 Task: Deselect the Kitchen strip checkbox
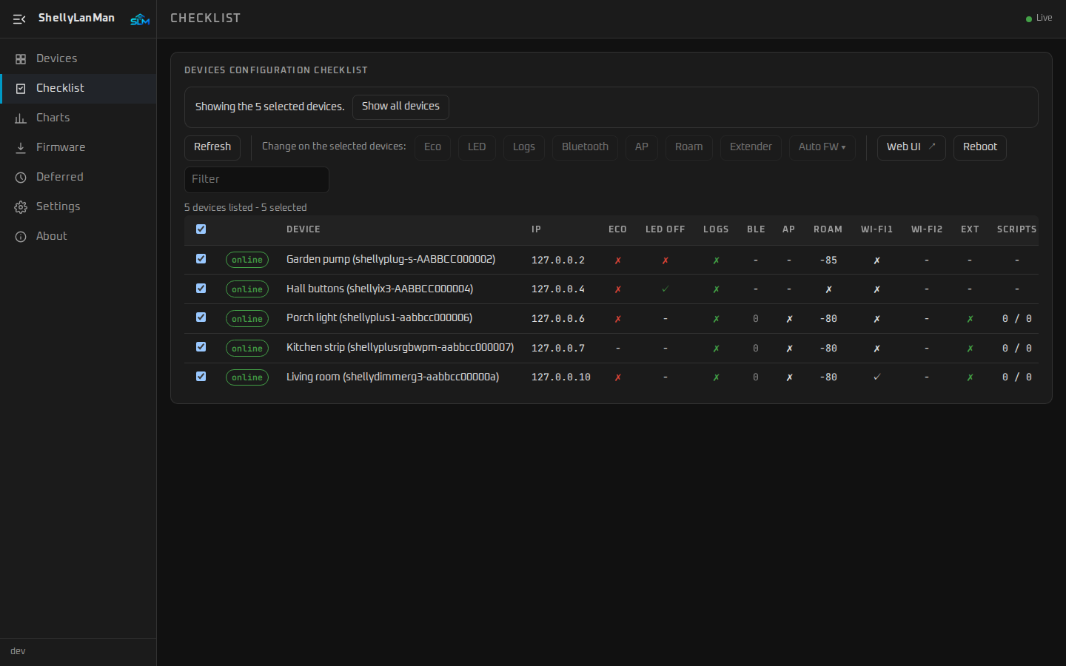coord(201,347)
